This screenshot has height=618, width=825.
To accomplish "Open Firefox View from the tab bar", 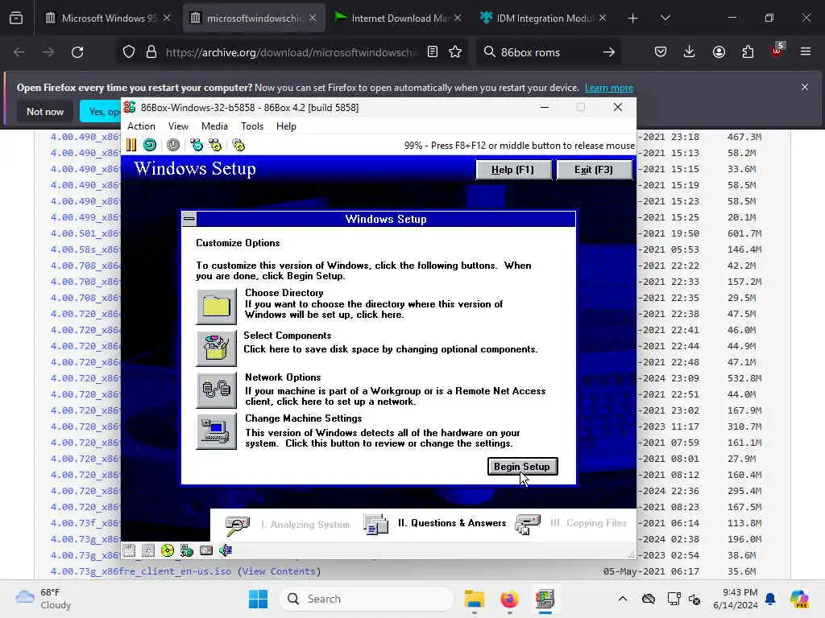I will point(16,18).
